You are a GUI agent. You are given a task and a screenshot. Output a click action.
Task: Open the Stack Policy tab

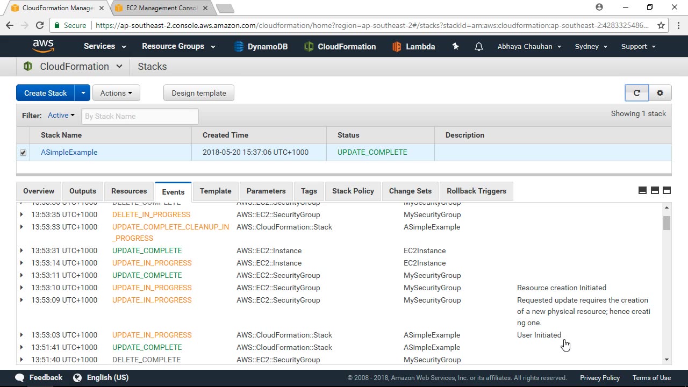[353, 191]
